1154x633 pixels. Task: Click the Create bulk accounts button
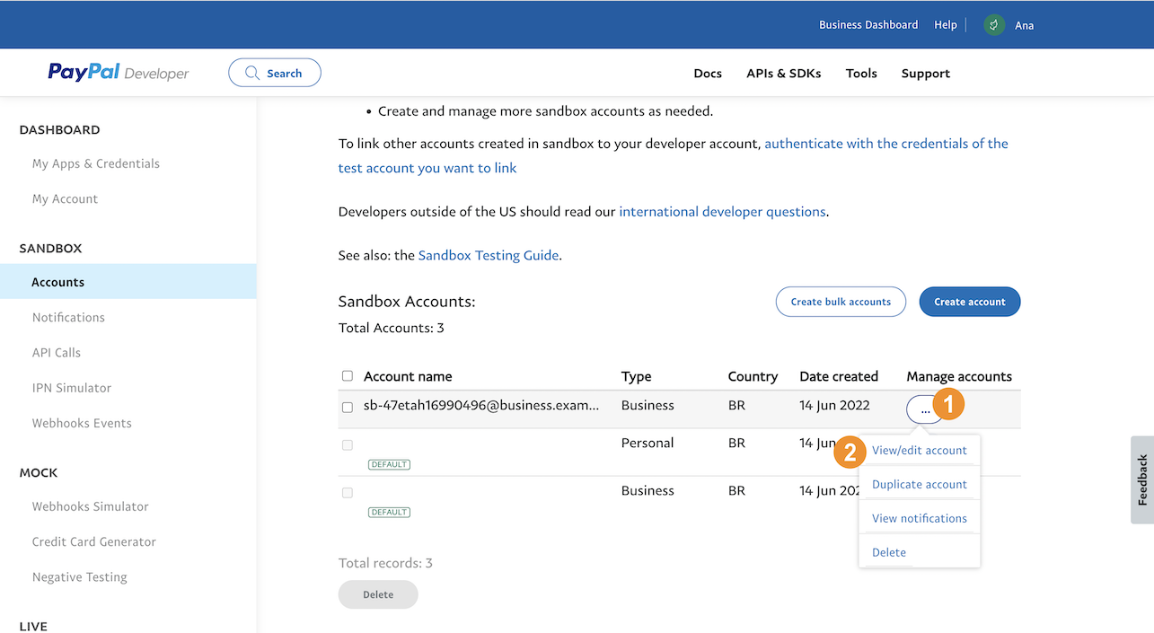click(841, 302)
